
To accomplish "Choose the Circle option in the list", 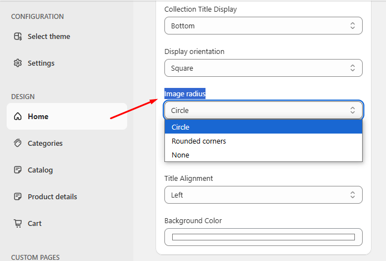I will [x=263, y=127].
